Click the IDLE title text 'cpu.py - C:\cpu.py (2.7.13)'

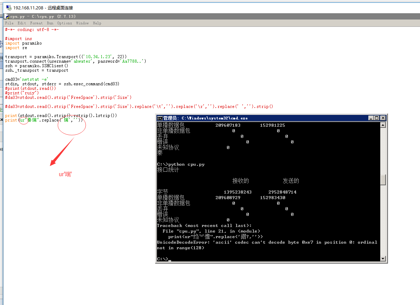(43, 16)
